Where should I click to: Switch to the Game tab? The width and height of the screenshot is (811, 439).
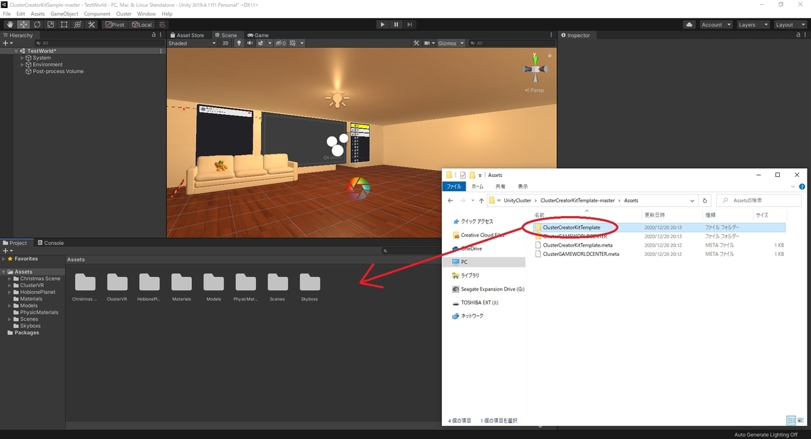pyautogui.click(x=258, y=35)
